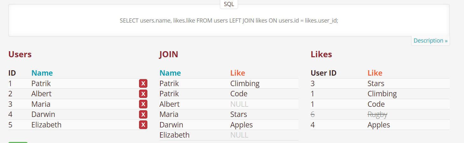Select the JOIN Name column header
The height and width of the screenshot is (143, 464).
click(x=170, y=73)
